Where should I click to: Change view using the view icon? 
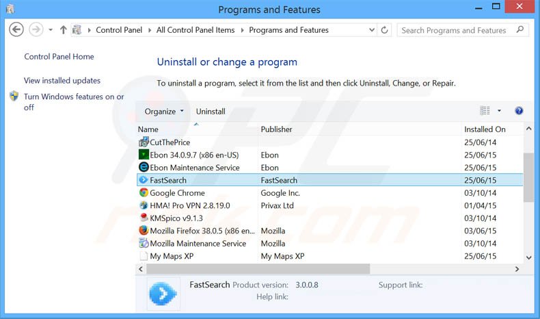[x=485, y=111]
